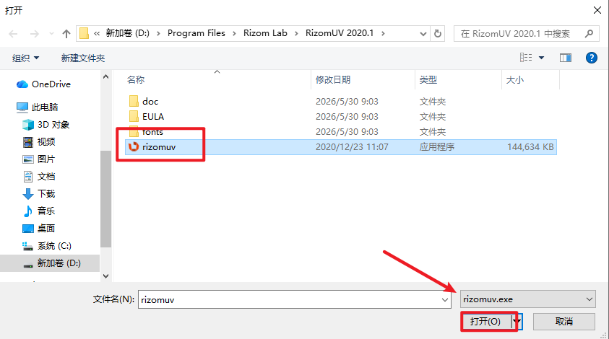Sort by 修改日期 column header
Image resolution: width=609 pixels, height=339 pixels.
pos(333,80)
